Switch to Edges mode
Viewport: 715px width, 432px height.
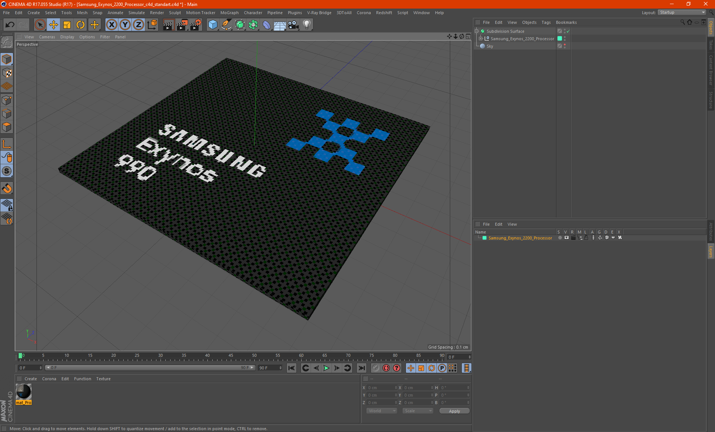pyautogui.click(x=7, y=114)
